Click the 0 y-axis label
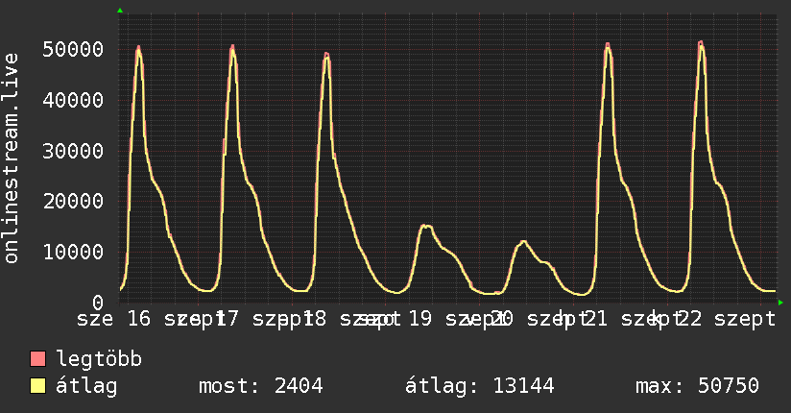This screenshot has width=791, height=413. (98, 303)
